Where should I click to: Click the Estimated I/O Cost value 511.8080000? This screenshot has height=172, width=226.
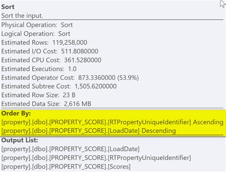(x=80, y=51)
